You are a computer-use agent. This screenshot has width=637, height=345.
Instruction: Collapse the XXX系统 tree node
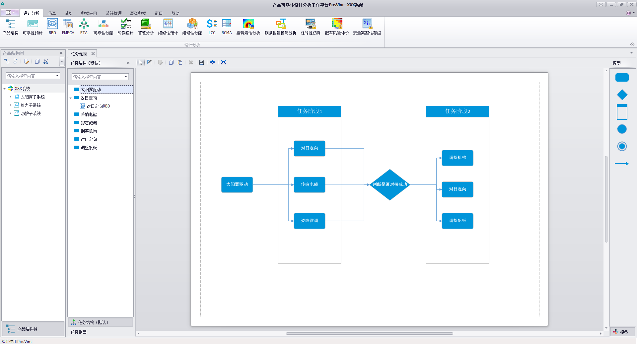(4, 89)
